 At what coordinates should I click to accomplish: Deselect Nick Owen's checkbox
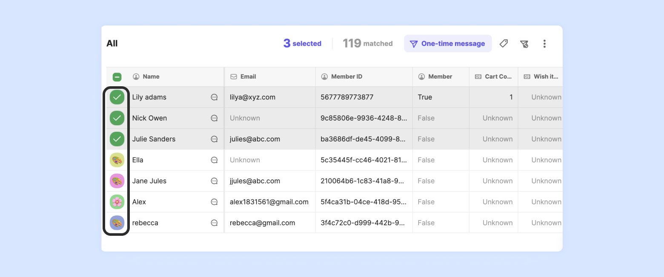[x=117, y=118]
